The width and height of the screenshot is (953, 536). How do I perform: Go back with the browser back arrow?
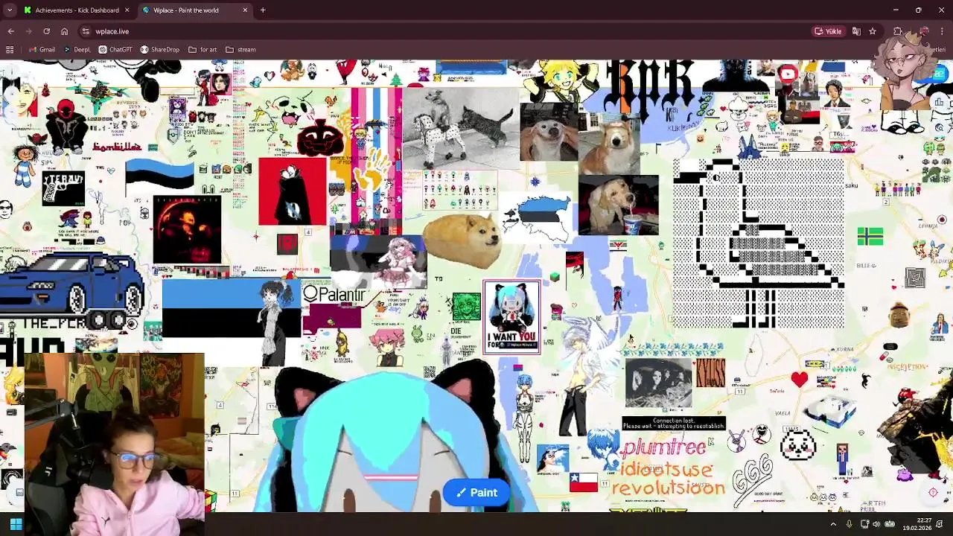click(x=10, y=31)
